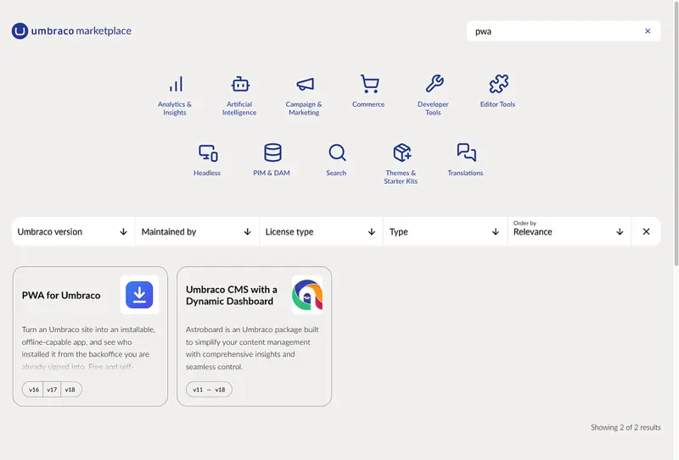Click the Commerce category label

click(368, 104)
